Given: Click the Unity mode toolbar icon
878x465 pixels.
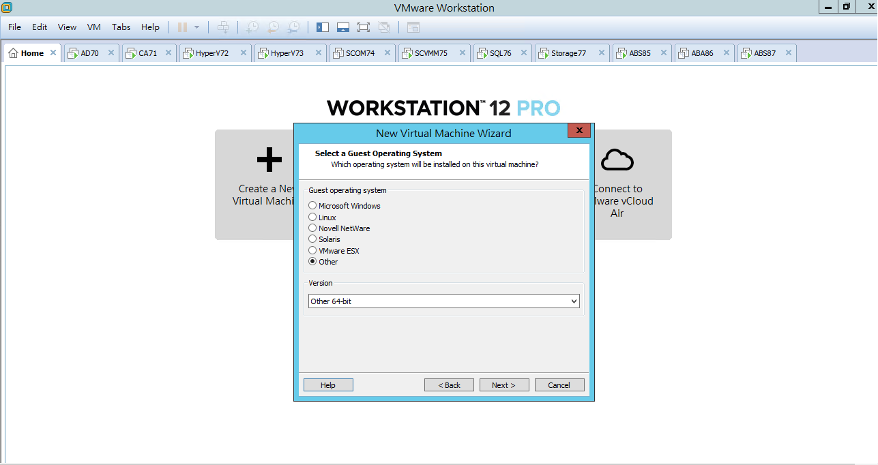Looking at the screenshot, I should (x=384, y=27).
